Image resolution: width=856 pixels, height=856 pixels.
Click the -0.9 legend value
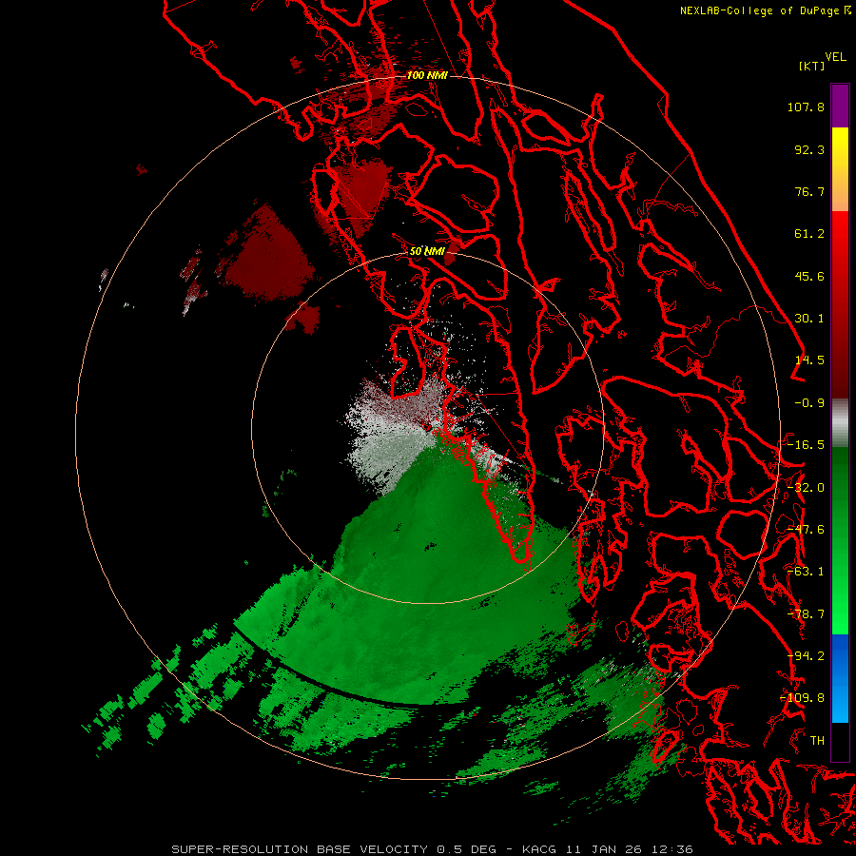coord(809,403)
